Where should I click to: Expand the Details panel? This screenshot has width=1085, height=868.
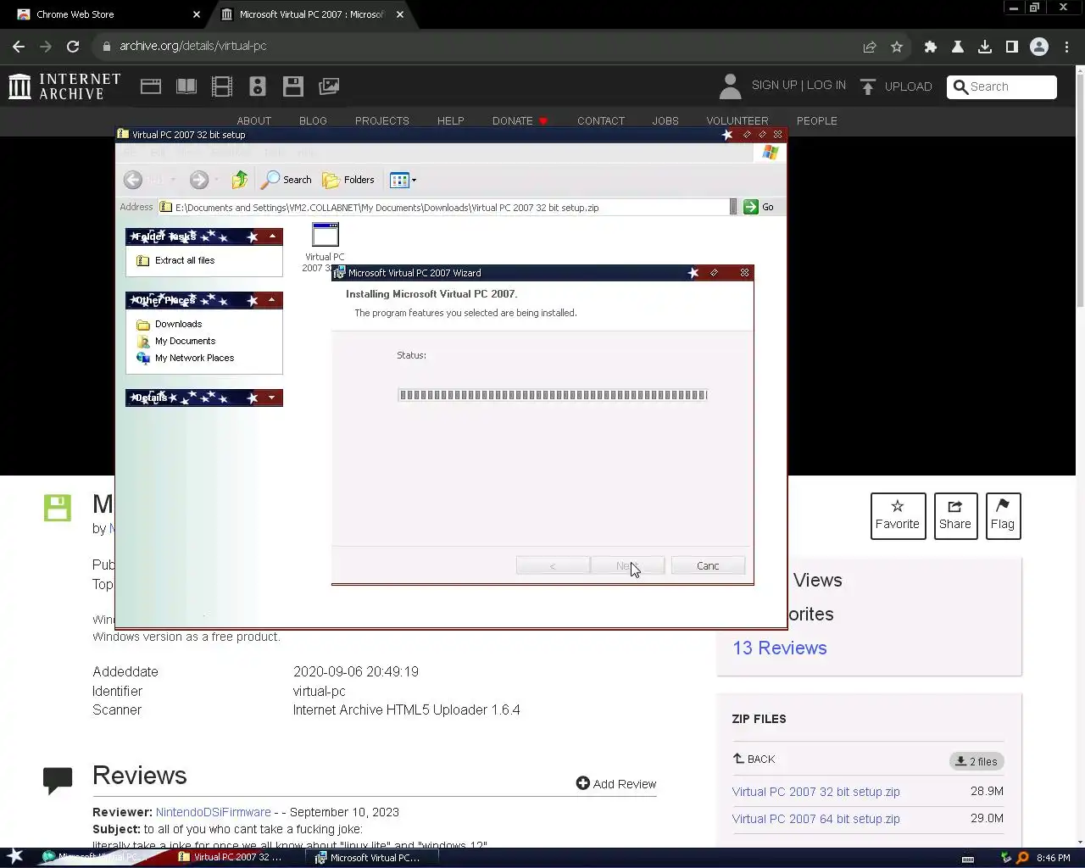pos(272,398)
